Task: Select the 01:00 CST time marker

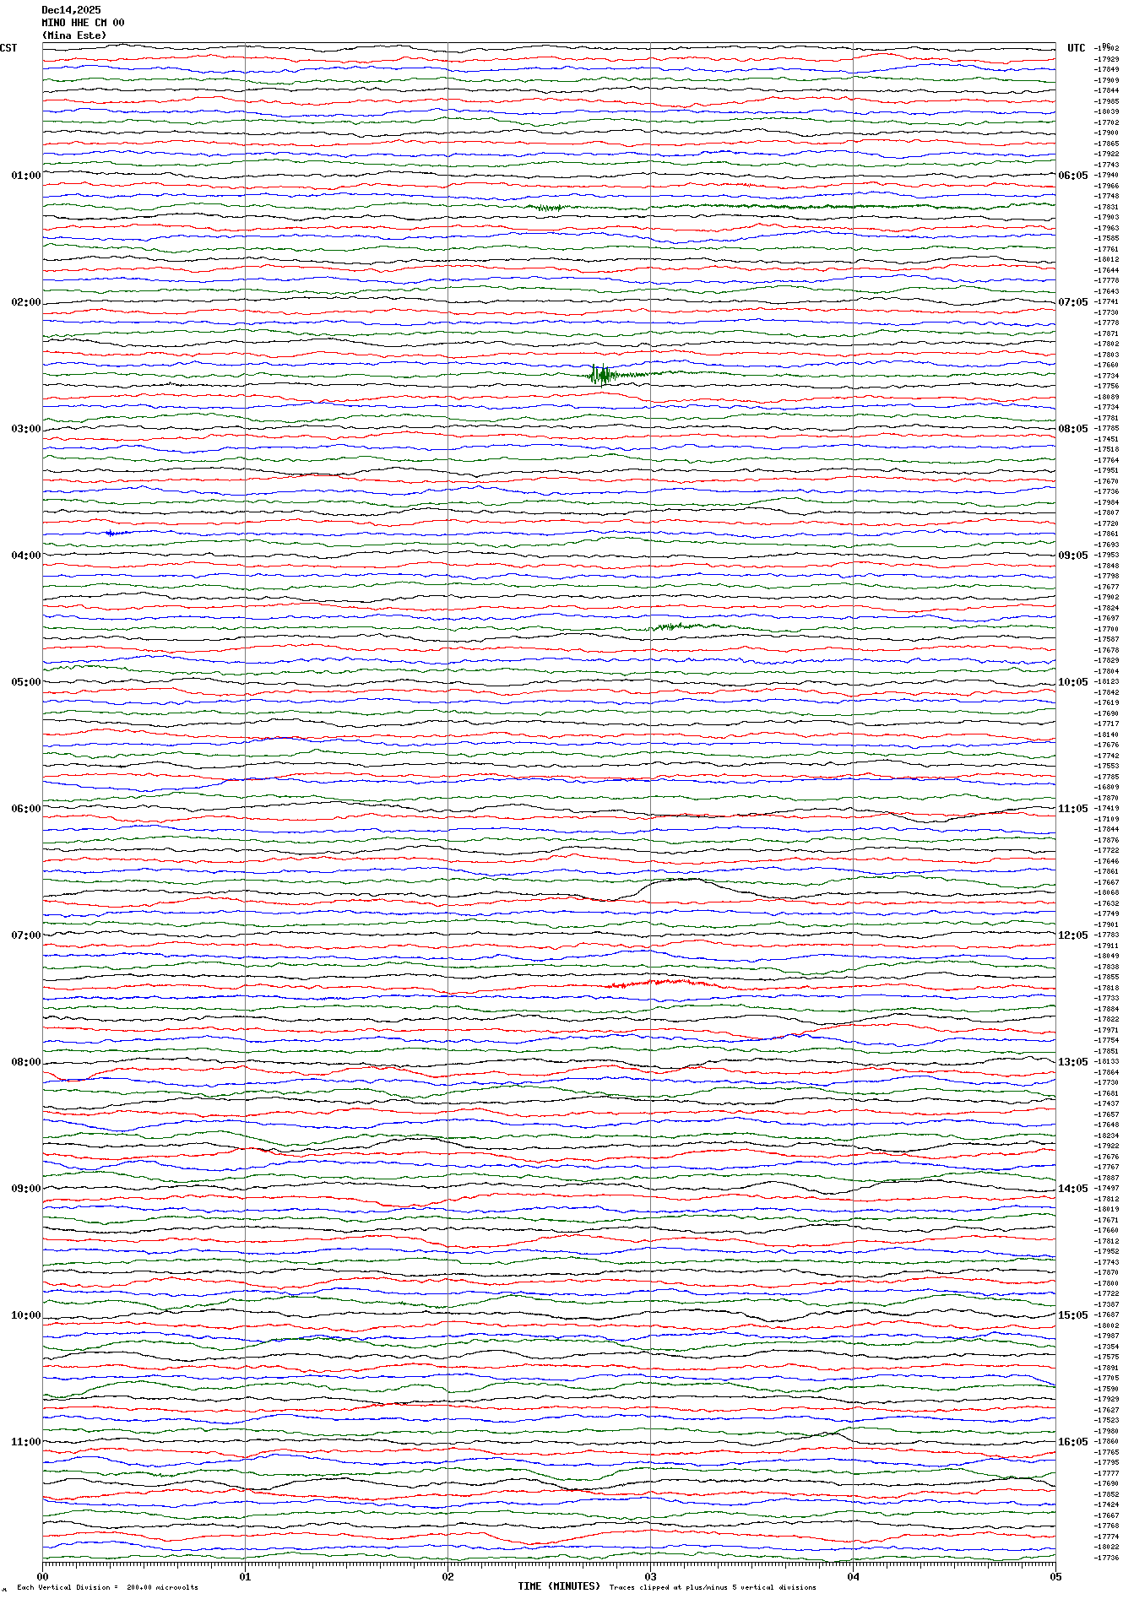Action: point(25,176)
